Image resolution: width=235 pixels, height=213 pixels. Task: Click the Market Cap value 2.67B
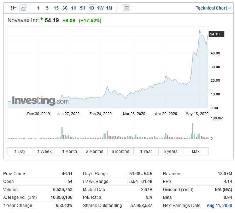click(x=147, y=189)
